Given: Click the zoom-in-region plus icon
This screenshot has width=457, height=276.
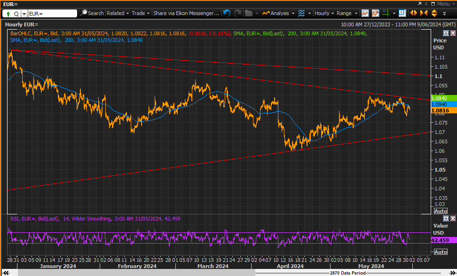Looking at the screenshot, I should click(x=402, y=13).
